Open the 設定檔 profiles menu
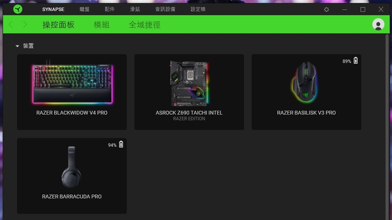Viewport: 392px width, 220px height. click(198, 10)
